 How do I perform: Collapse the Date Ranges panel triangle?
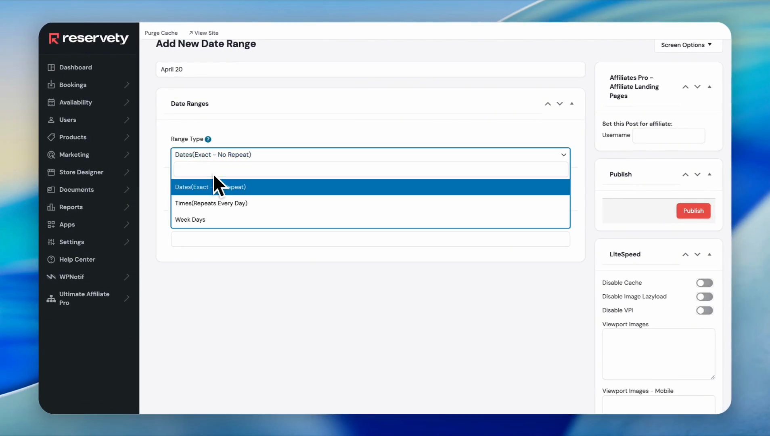coord(572,104)
